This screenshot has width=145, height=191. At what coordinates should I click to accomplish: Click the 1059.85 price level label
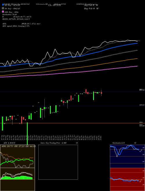tap(142, 105)
